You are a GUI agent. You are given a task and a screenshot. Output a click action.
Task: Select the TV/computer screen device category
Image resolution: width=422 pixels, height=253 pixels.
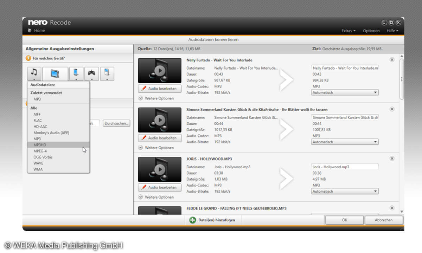[x=55, y=74]
